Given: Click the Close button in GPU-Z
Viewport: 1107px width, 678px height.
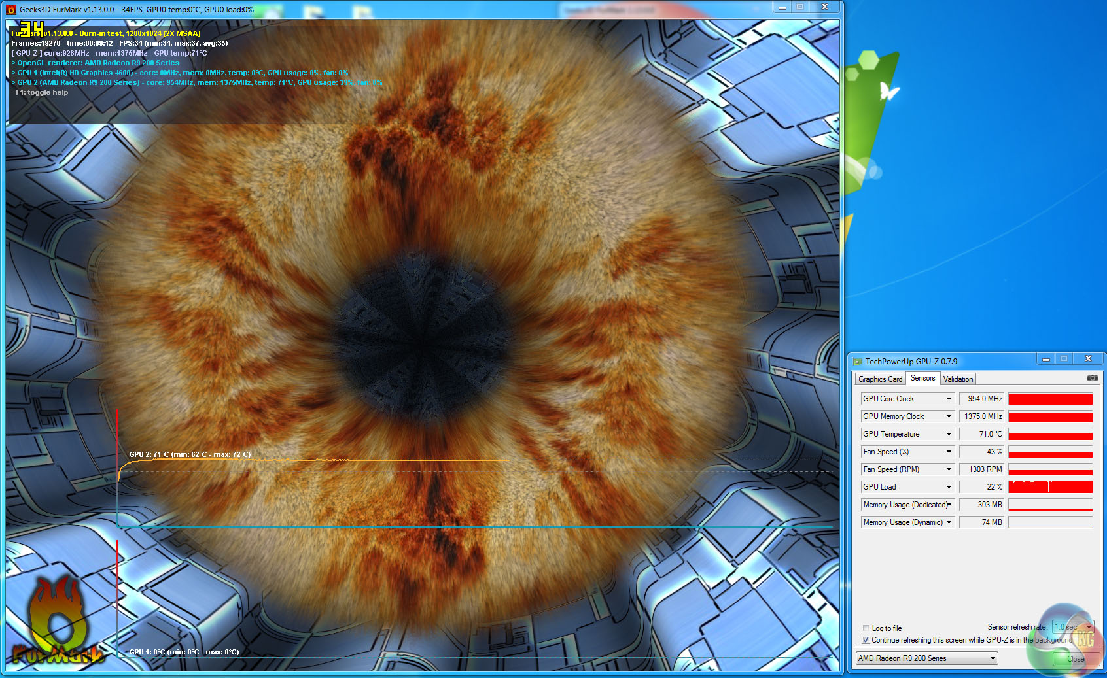Looking at the screenshot, I should (1075, 659).
